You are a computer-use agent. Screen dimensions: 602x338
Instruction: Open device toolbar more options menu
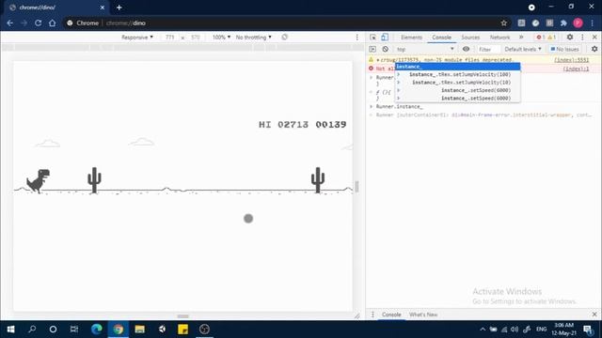pos(357,38)
